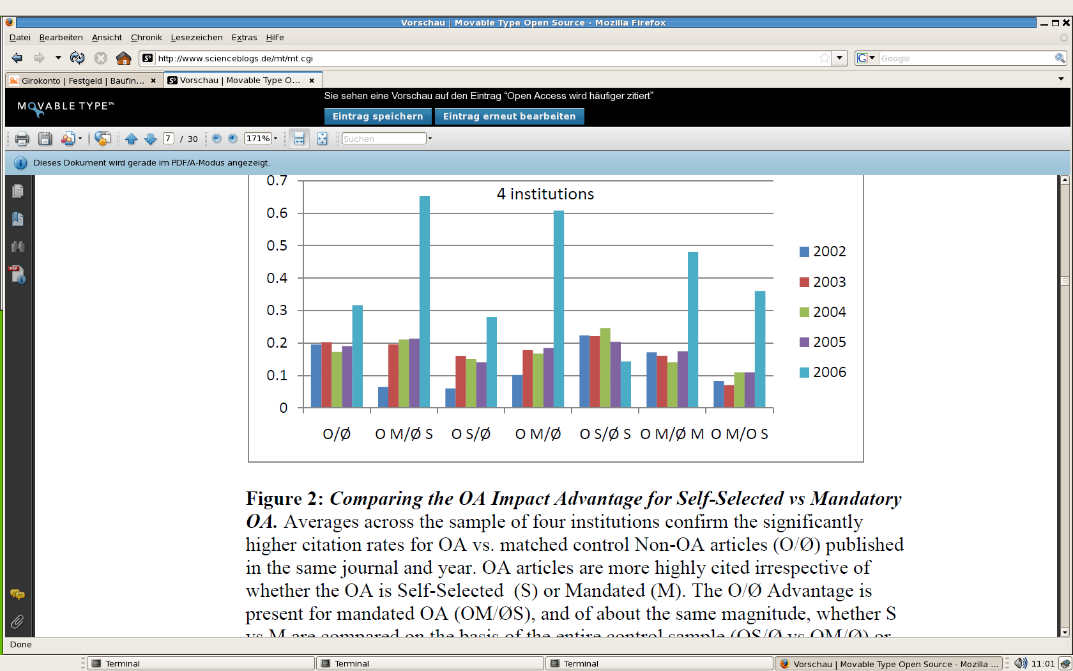The image size is (1073, 671).
Task: Print the document using the printer icon
Action: pyautogui.click(x=22, y=139)
